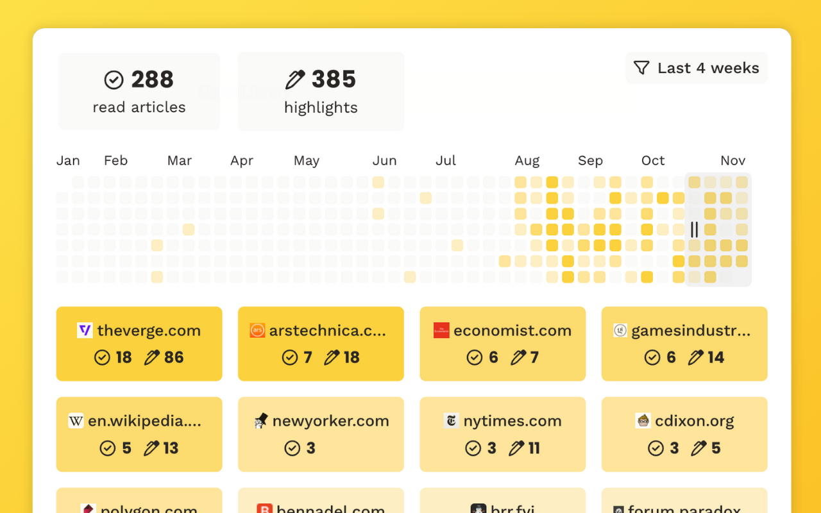Image resolution: width=821 pixels, height=513 pixels.
Task: Click The Verge favicon icon
Action: click(85, 330)
